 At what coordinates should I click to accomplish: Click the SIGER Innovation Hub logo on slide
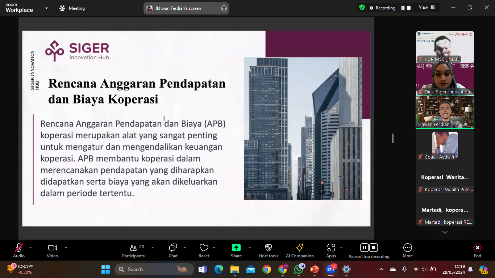[77, 51]
